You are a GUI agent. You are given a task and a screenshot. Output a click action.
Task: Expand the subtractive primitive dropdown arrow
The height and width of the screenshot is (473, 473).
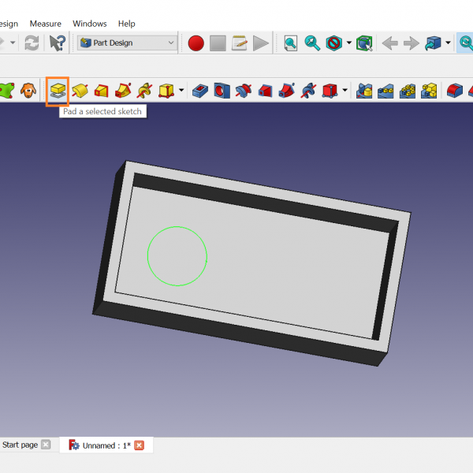click(345, 91)
